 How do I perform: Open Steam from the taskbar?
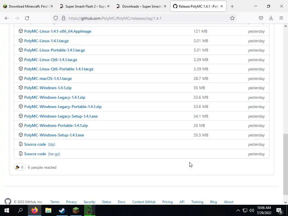coord(62,210)
